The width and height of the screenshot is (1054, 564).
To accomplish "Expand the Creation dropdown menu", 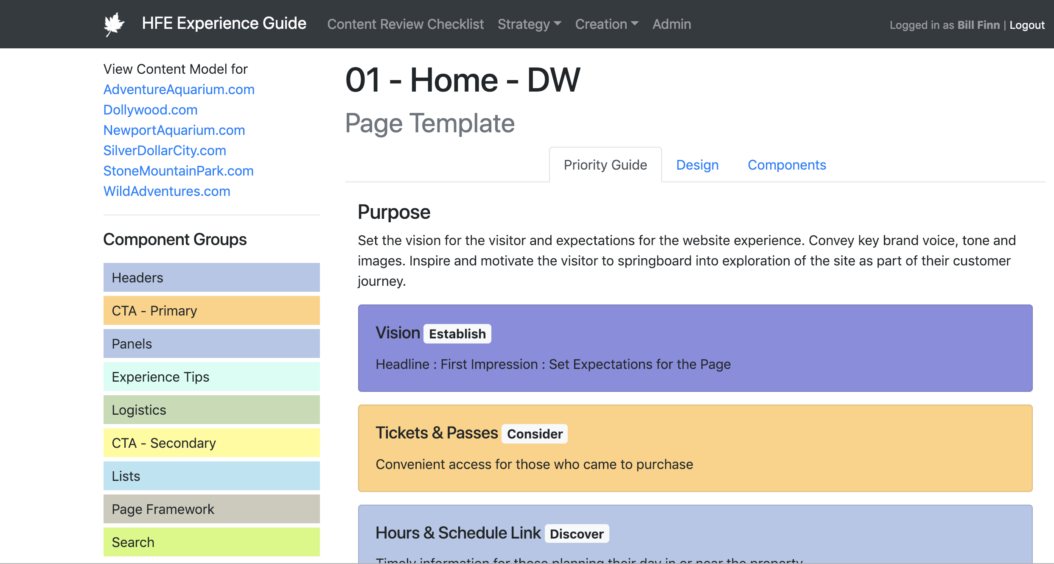I will point(607,24).
